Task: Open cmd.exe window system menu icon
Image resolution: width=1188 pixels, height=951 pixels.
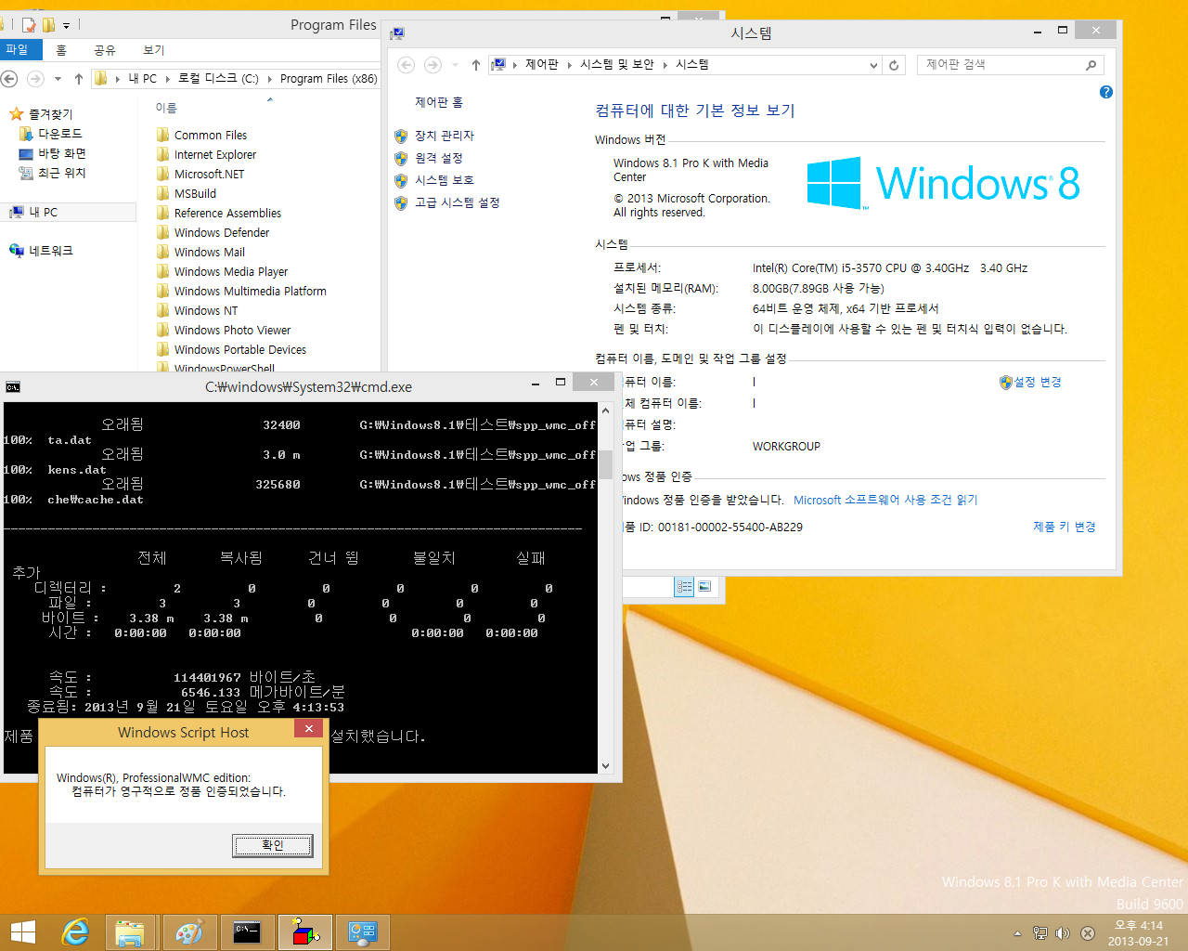Action: pyautogui.click(x=13, y=387)
